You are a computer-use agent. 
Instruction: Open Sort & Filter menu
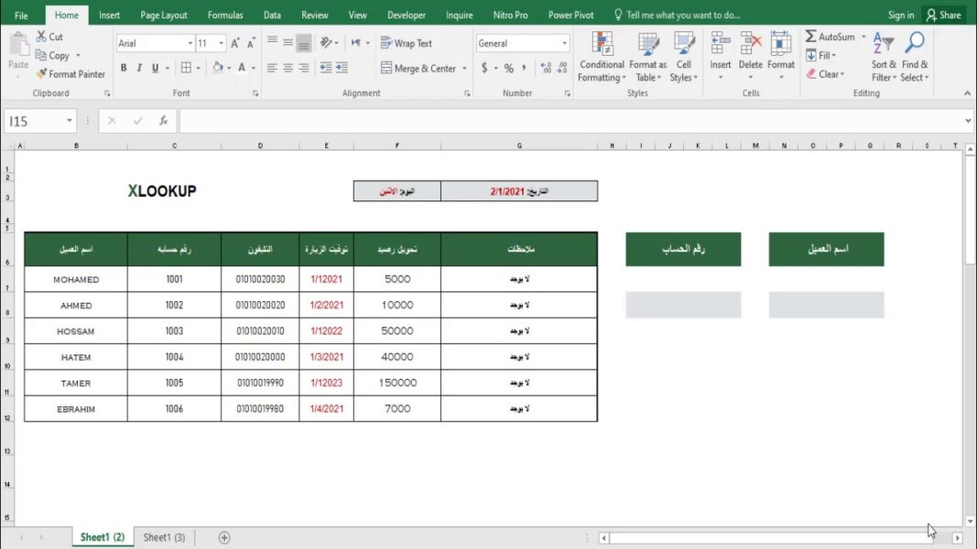pos(884,58)
